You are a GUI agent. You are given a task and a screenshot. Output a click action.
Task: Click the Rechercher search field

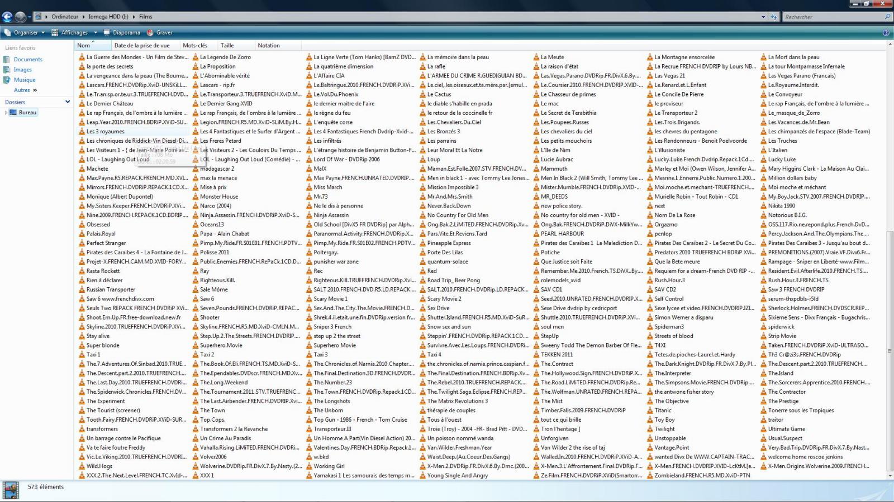point(833,17)
